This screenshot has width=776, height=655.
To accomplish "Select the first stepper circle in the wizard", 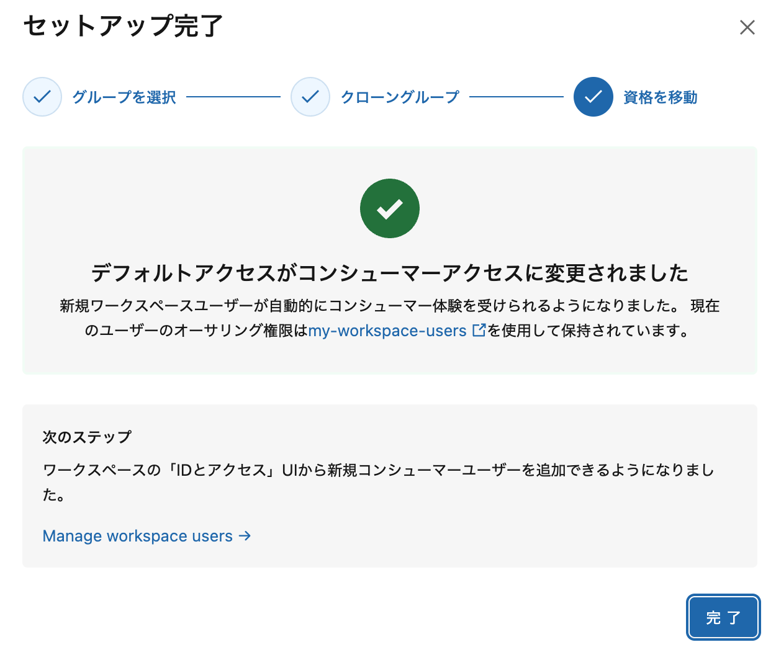I will click(42, 97).
